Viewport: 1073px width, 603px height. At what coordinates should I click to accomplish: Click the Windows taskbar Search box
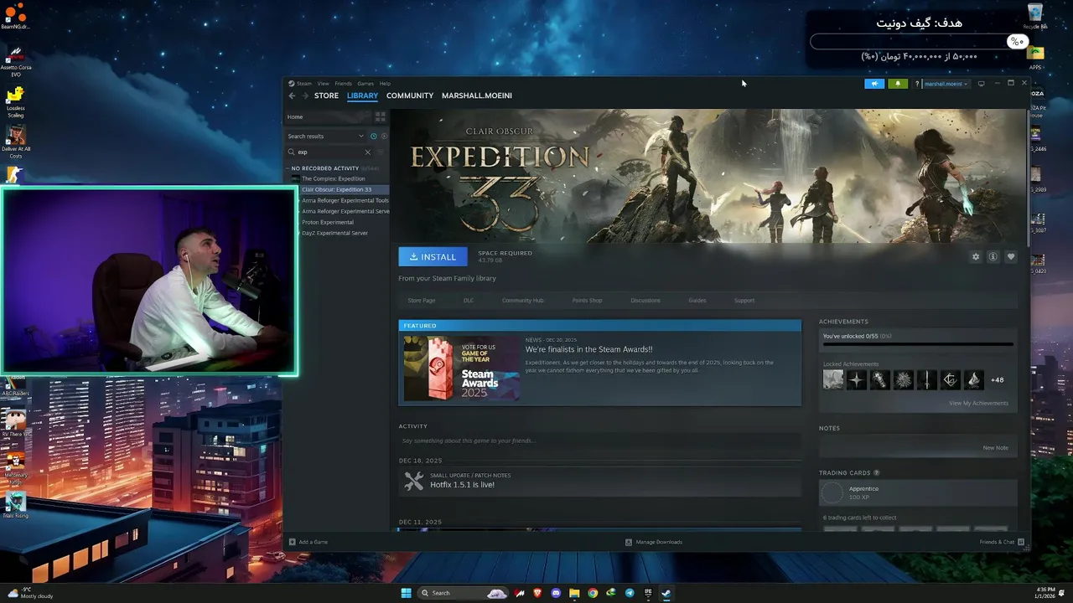click(x=464, y=593)
